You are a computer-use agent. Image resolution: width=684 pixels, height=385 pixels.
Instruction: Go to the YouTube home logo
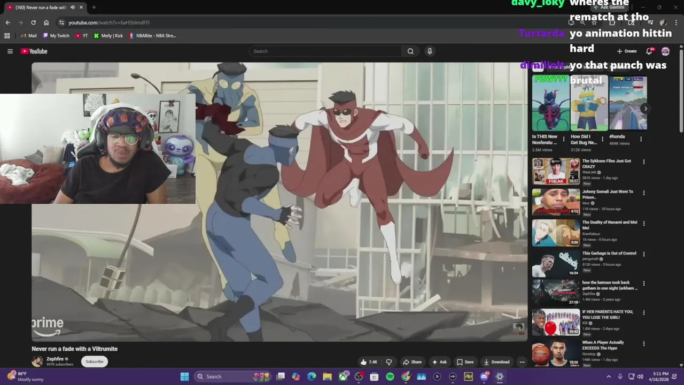(x=34, y=51)
